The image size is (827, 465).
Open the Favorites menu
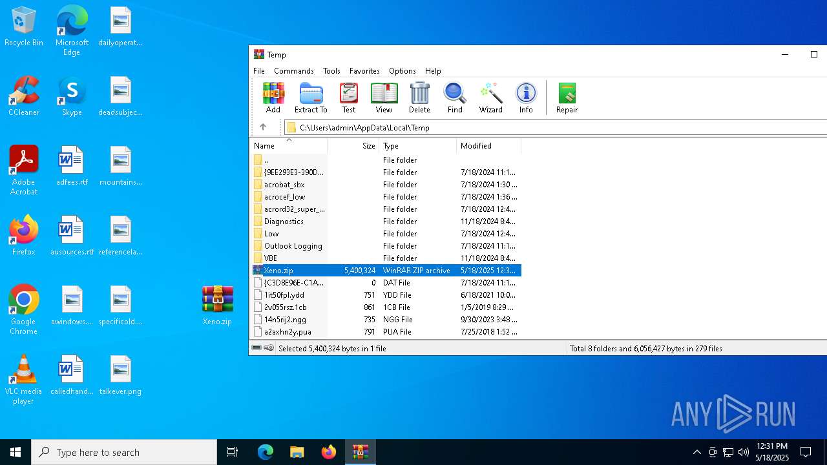pos(364,71)
